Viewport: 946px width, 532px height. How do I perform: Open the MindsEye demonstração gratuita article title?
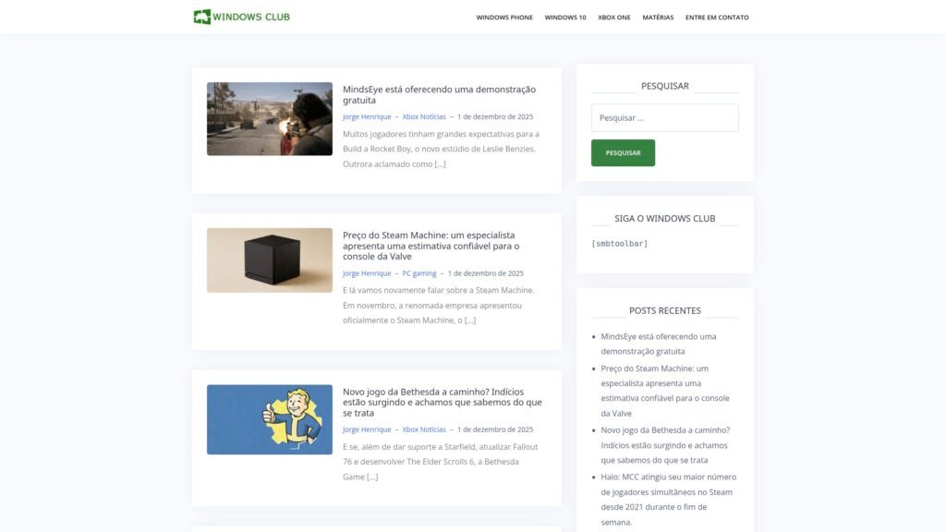coord(439,94)
